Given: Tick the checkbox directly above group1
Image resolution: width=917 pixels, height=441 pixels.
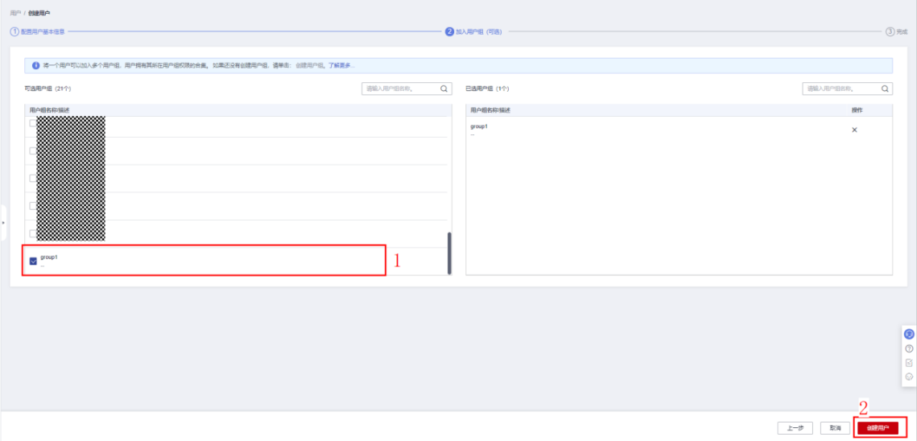Looking at the screenshot, I should [x=33, y=233].
